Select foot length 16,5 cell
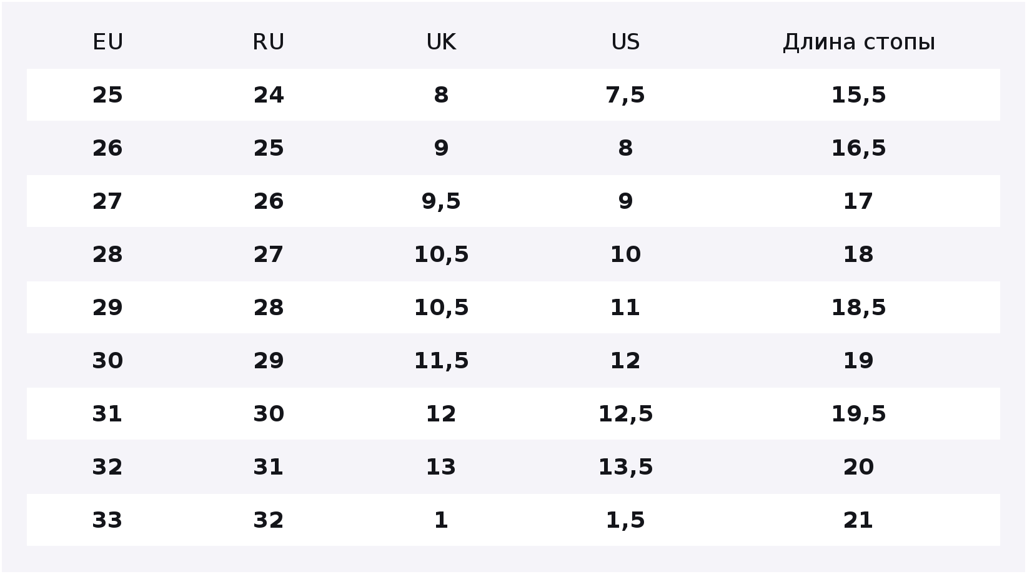This screenshot has width=1027, height=574. (x=859, y=148)
